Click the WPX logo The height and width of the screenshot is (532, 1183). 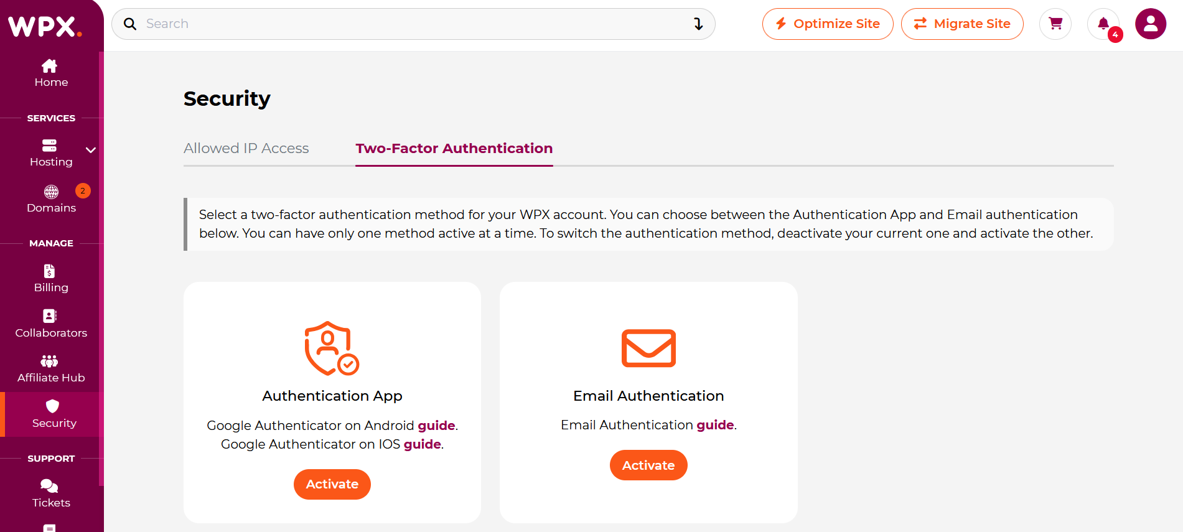(x=45, y=26)
